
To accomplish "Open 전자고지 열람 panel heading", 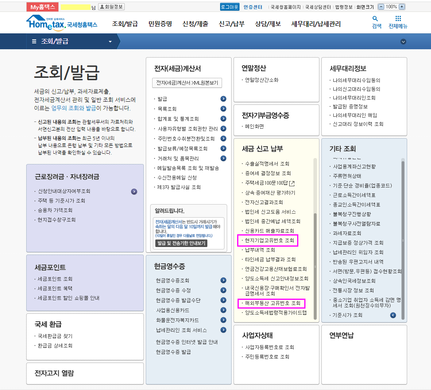I will pyautogui.click(x=54, y=373).
